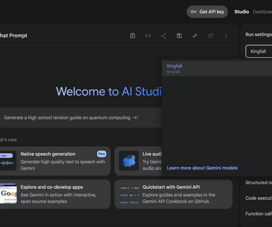Click the Share prompt icon
Viewport: 272px width, 227px height.
pyautogui.click(x=164, y=36)
